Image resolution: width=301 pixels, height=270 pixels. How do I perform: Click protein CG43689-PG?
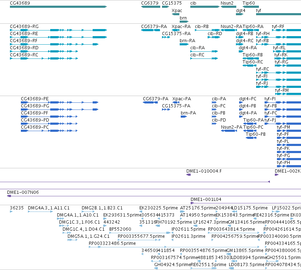pyautogui.click(x=60, y=109)
